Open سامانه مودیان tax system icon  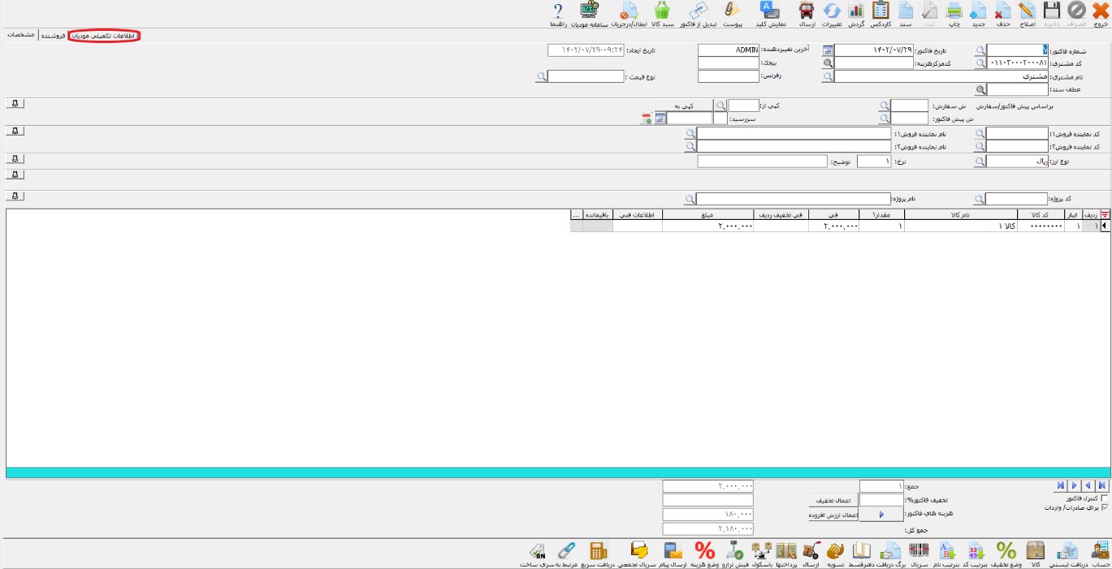tap(589, 11)
